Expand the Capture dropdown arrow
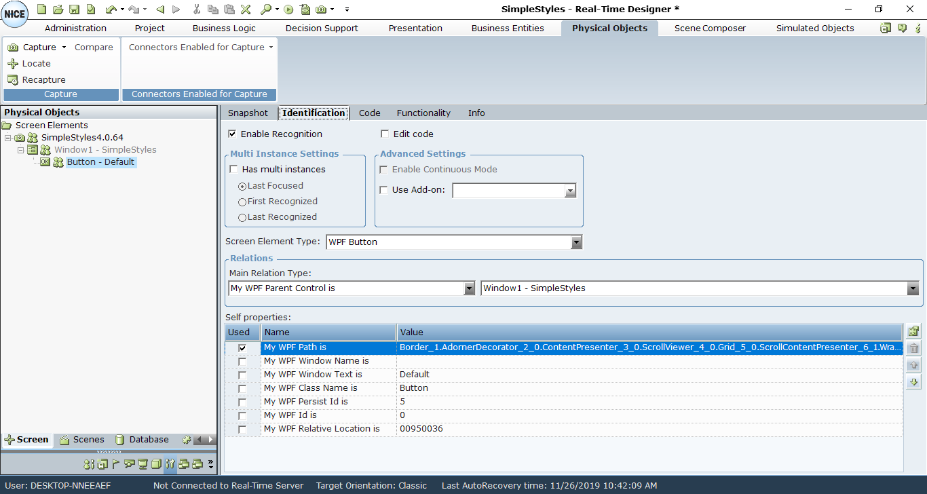The height and width of the screenshot is (494, 927). click(x=64, y=47)
